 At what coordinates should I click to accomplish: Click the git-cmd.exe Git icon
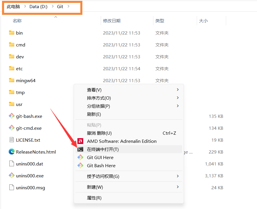11,128
